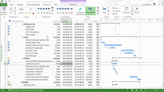Click the Resumen insert button
This screenshot has height=92, width=164.
(116, 11)
